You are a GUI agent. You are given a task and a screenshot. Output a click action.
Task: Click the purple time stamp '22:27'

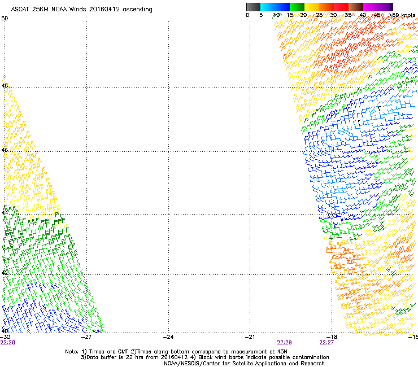(x=326, y=343)
